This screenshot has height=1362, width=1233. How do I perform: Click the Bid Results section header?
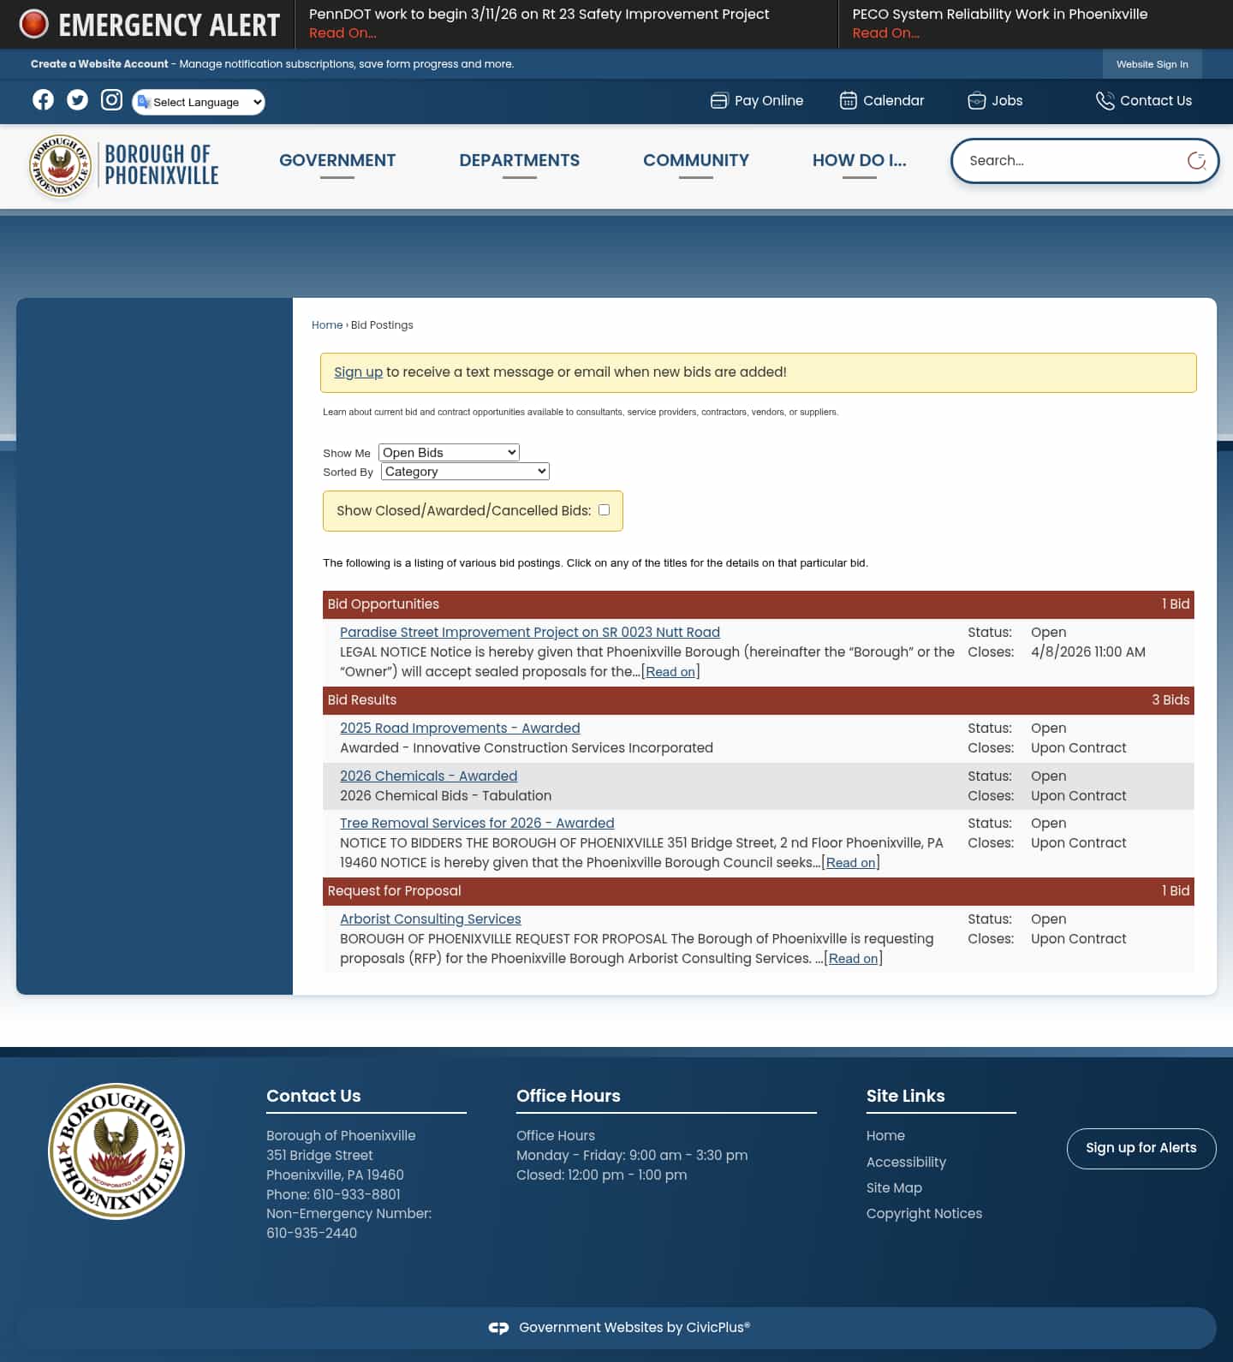[x=759, y=700]
